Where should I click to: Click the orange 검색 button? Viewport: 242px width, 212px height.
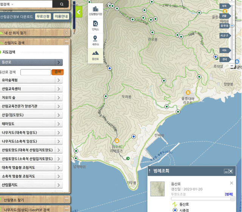pyautogui.click(x=57, y=72)
